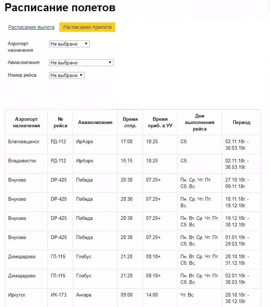Click period 28.10.18г. - 31.12.18г.
270x307 pixels.
(x=237, y=260)
